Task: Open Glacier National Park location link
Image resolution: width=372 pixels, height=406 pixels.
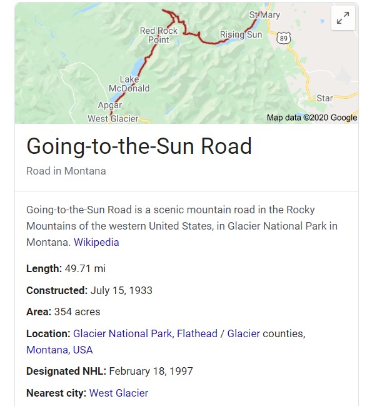Action: (x=123, y=333)
